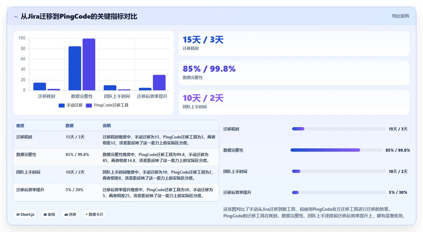Toggle the 手动迁移 legend swatch
Screen dimensions: 423x232
[61, 105]
